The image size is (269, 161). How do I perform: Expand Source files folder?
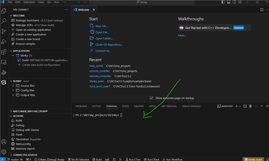tap(13, 86)
